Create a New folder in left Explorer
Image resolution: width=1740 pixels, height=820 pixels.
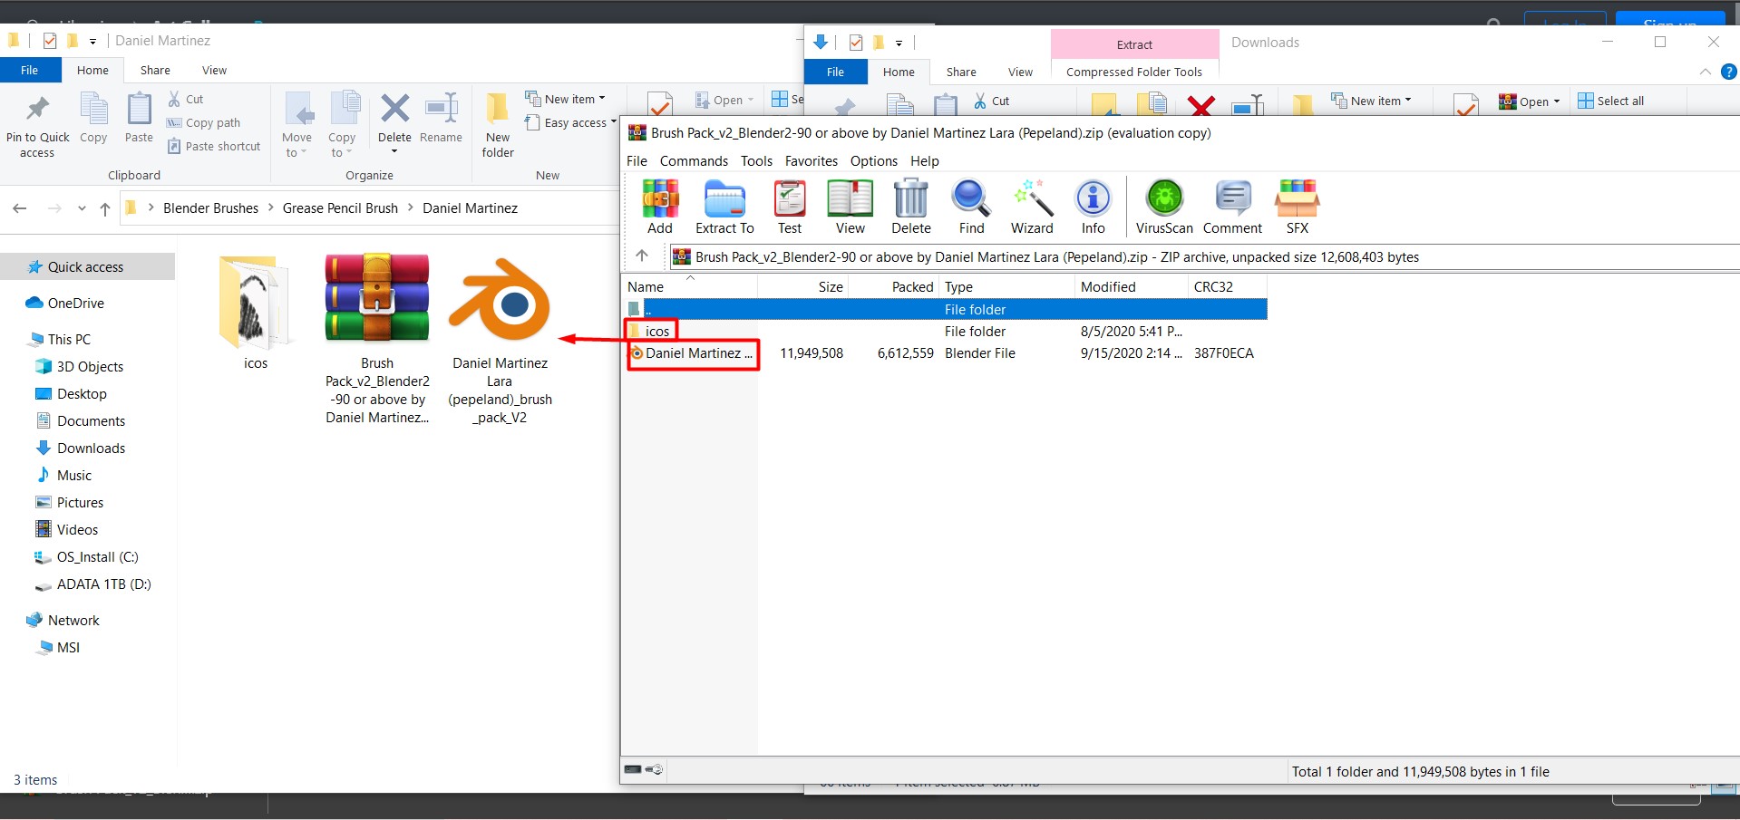(x=498, y=127)
